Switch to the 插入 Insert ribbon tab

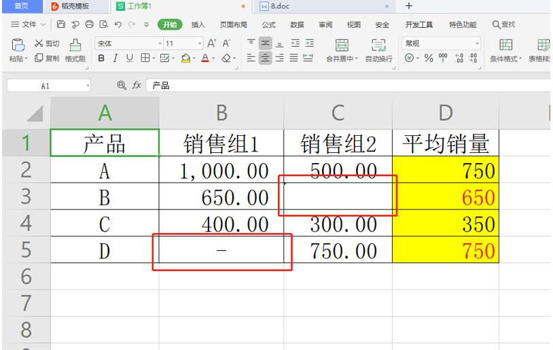point(198,24)
